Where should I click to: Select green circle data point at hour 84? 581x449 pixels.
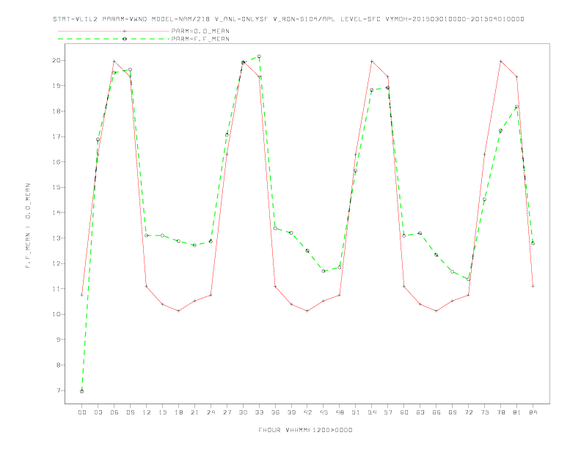[533, 244]
